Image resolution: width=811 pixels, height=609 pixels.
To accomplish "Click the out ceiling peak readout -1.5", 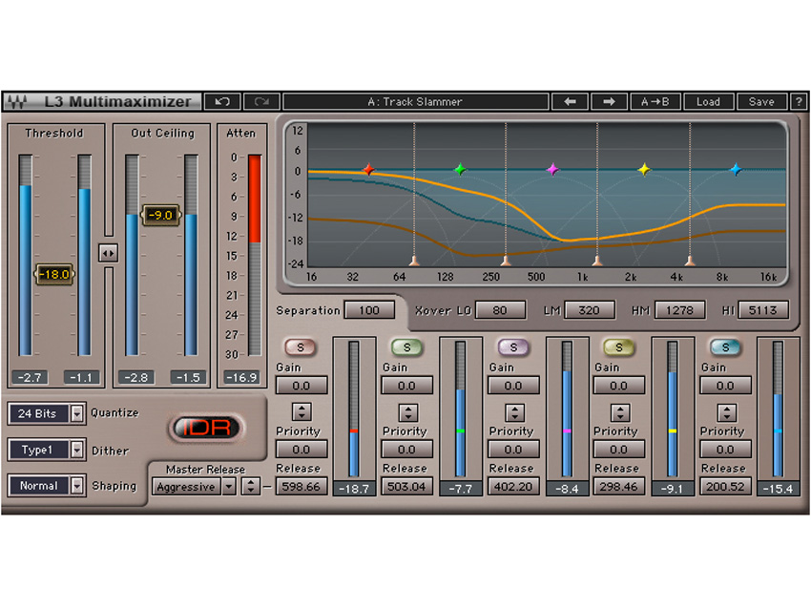I will pos(188,378).
